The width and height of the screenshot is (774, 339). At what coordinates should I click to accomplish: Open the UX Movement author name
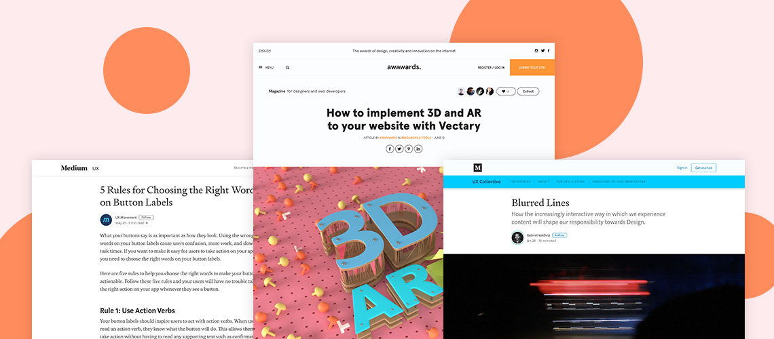click(126, 217)
